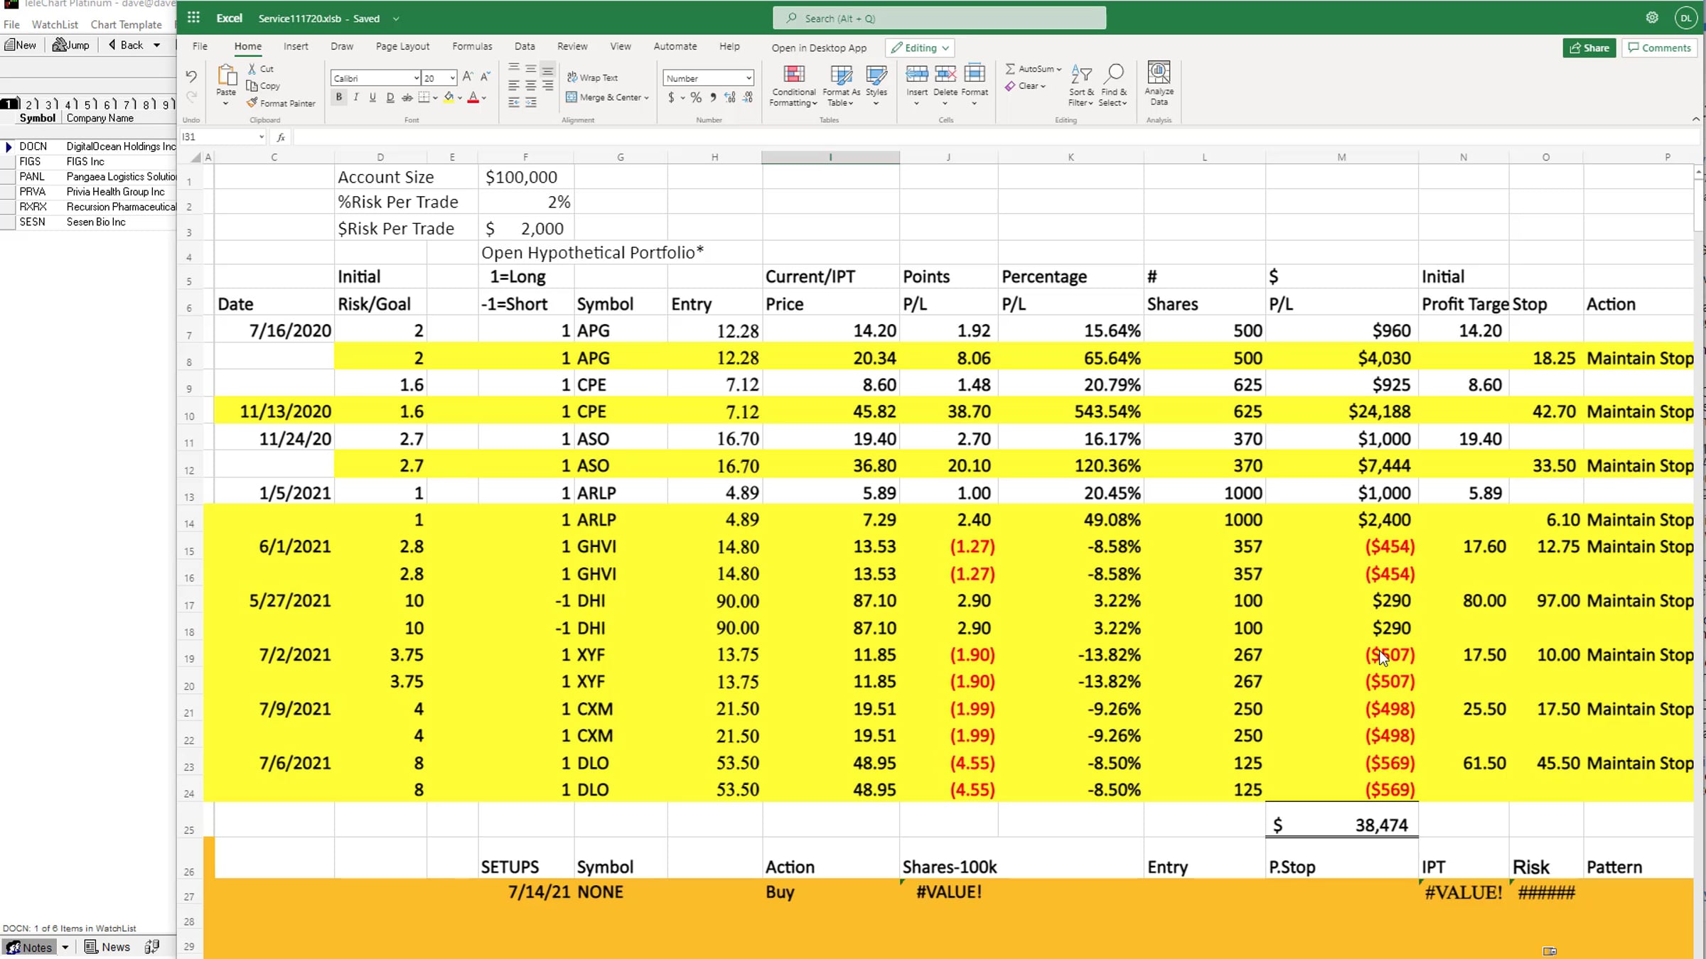Open the Editing mode dropdown
Viewport: 1706px width, 959px height.
coord(921,48)
